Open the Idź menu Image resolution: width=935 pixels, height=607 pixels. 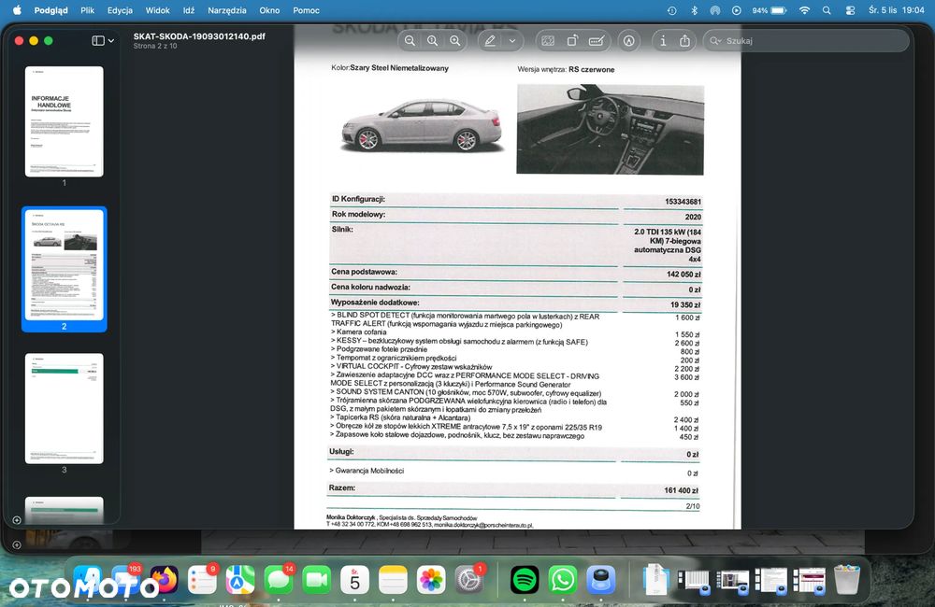[x=189, y=10]
